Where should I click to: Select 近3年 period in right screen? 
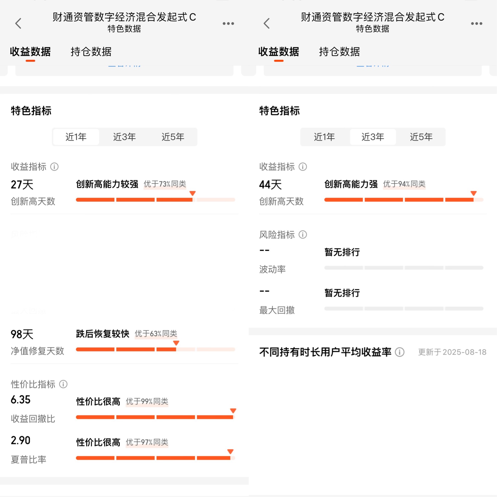pyautogui.click(x=373, y=137)
